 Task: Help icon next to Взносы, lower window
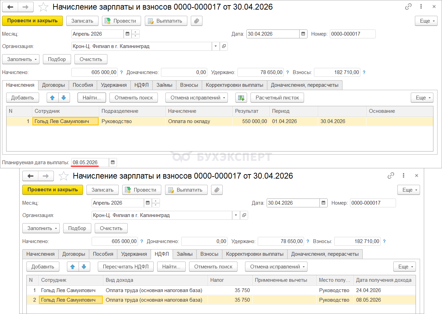click(384, 241)
